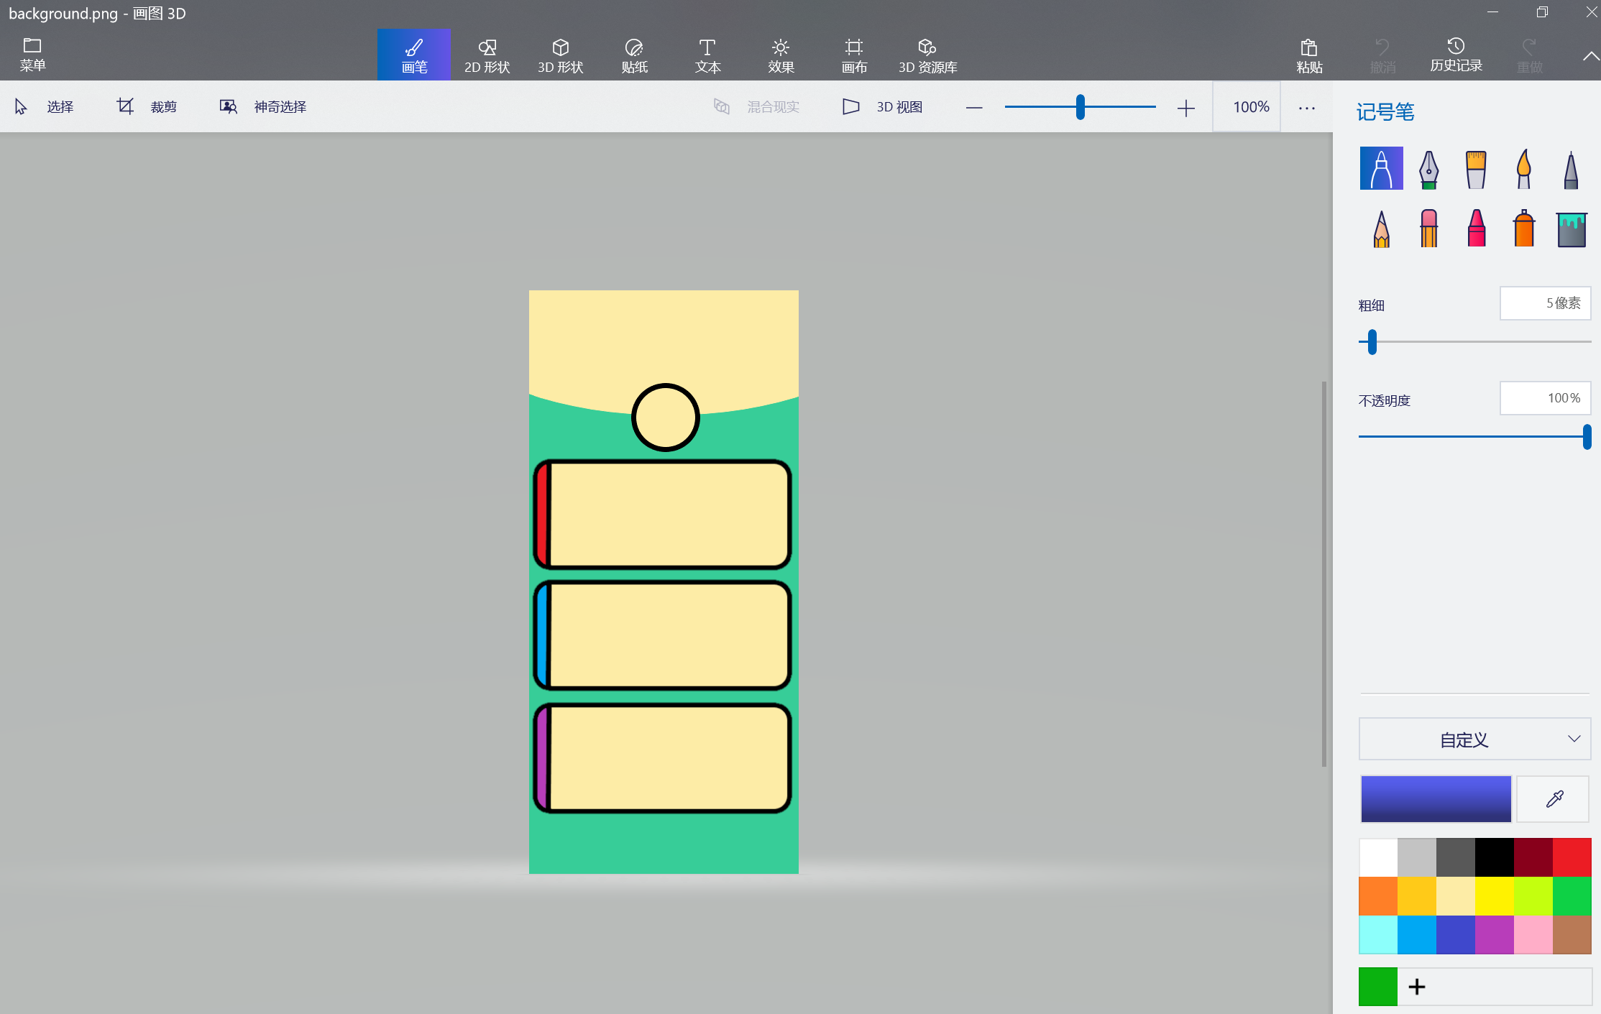
Task: Collapse the ribbon with top-right chevron
Action: (1590, 56)
